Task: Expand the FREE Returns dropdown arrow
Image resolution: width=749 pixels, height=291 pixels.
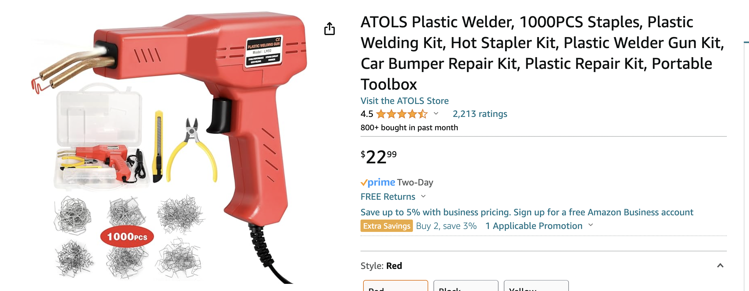Action: click(x=423, y=196)
